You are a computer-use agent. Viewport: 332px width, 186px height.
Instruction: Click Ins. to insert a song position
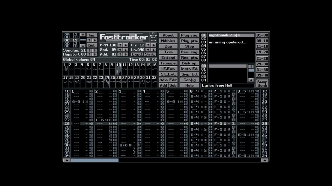pos(92,35)
